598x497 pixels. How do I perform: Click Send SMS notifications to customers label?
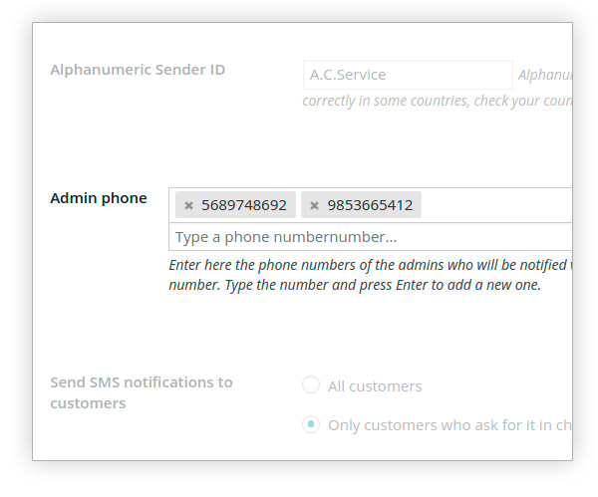[x=142, y=392]
